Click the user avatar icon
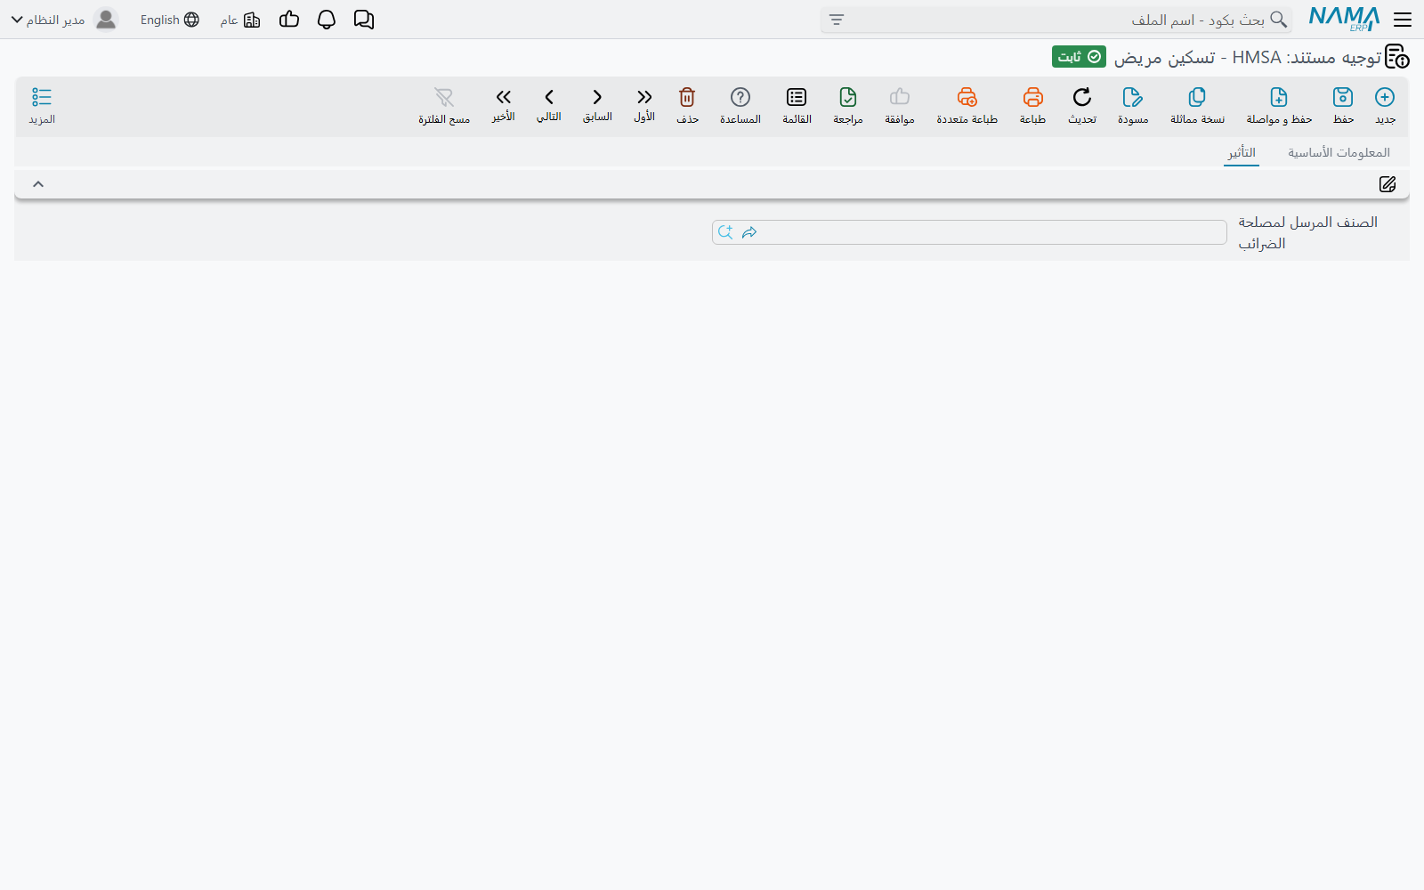The height and width of the screenshot is (890, 1424). pos(106,20)
